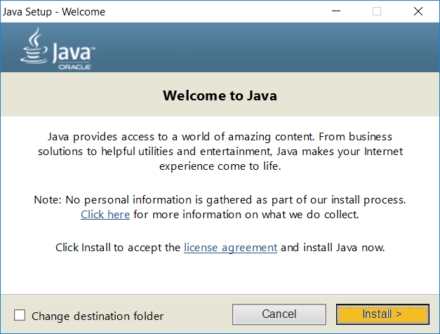Viewport: 440px width, 334px height.
Task: Enable the Change destination folder checkbox
Action: [x=20, y=316]
